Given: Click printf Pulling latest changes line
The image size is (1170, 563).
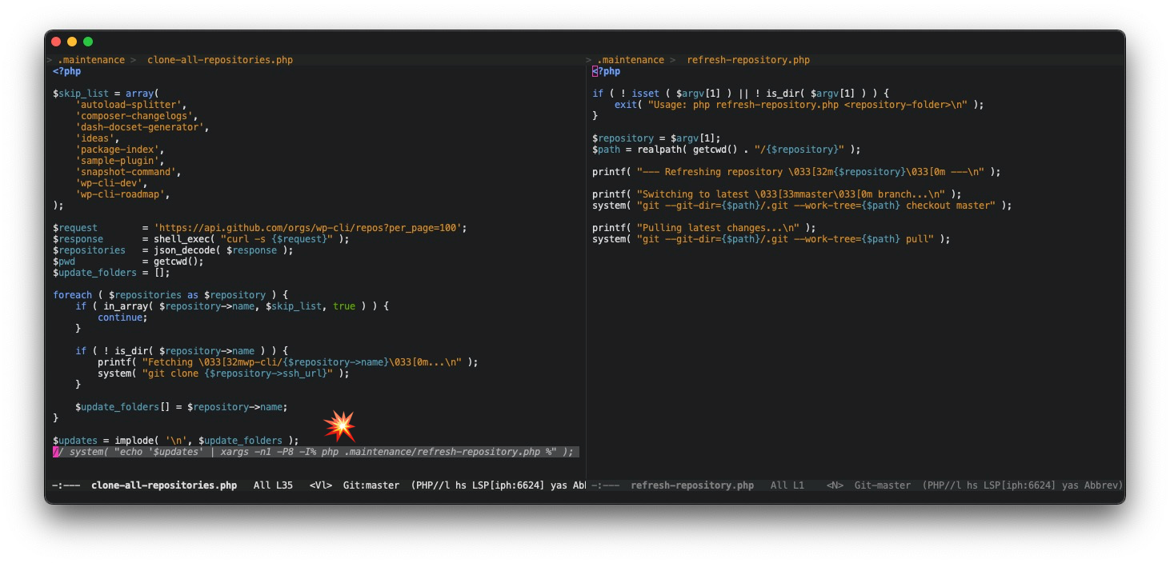Looking at the screenshot, I should 704,228.
